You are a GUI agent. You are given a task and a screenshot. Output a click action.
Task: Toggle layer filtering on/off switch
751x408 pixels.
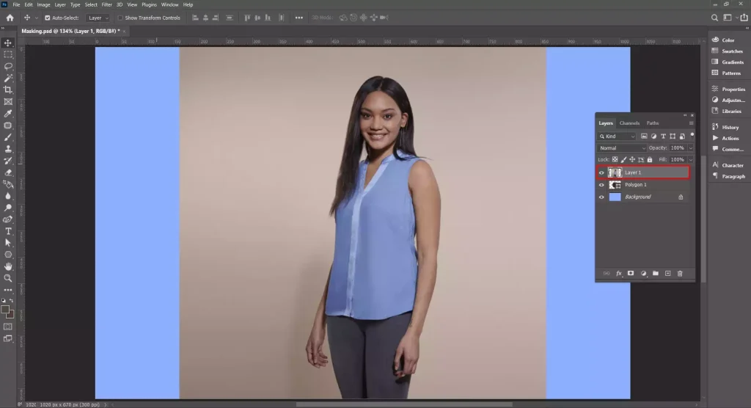point(692,135)
